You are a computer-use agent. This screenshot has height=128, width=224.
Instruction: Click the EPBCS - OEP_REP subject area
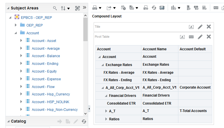coord(36,17)
